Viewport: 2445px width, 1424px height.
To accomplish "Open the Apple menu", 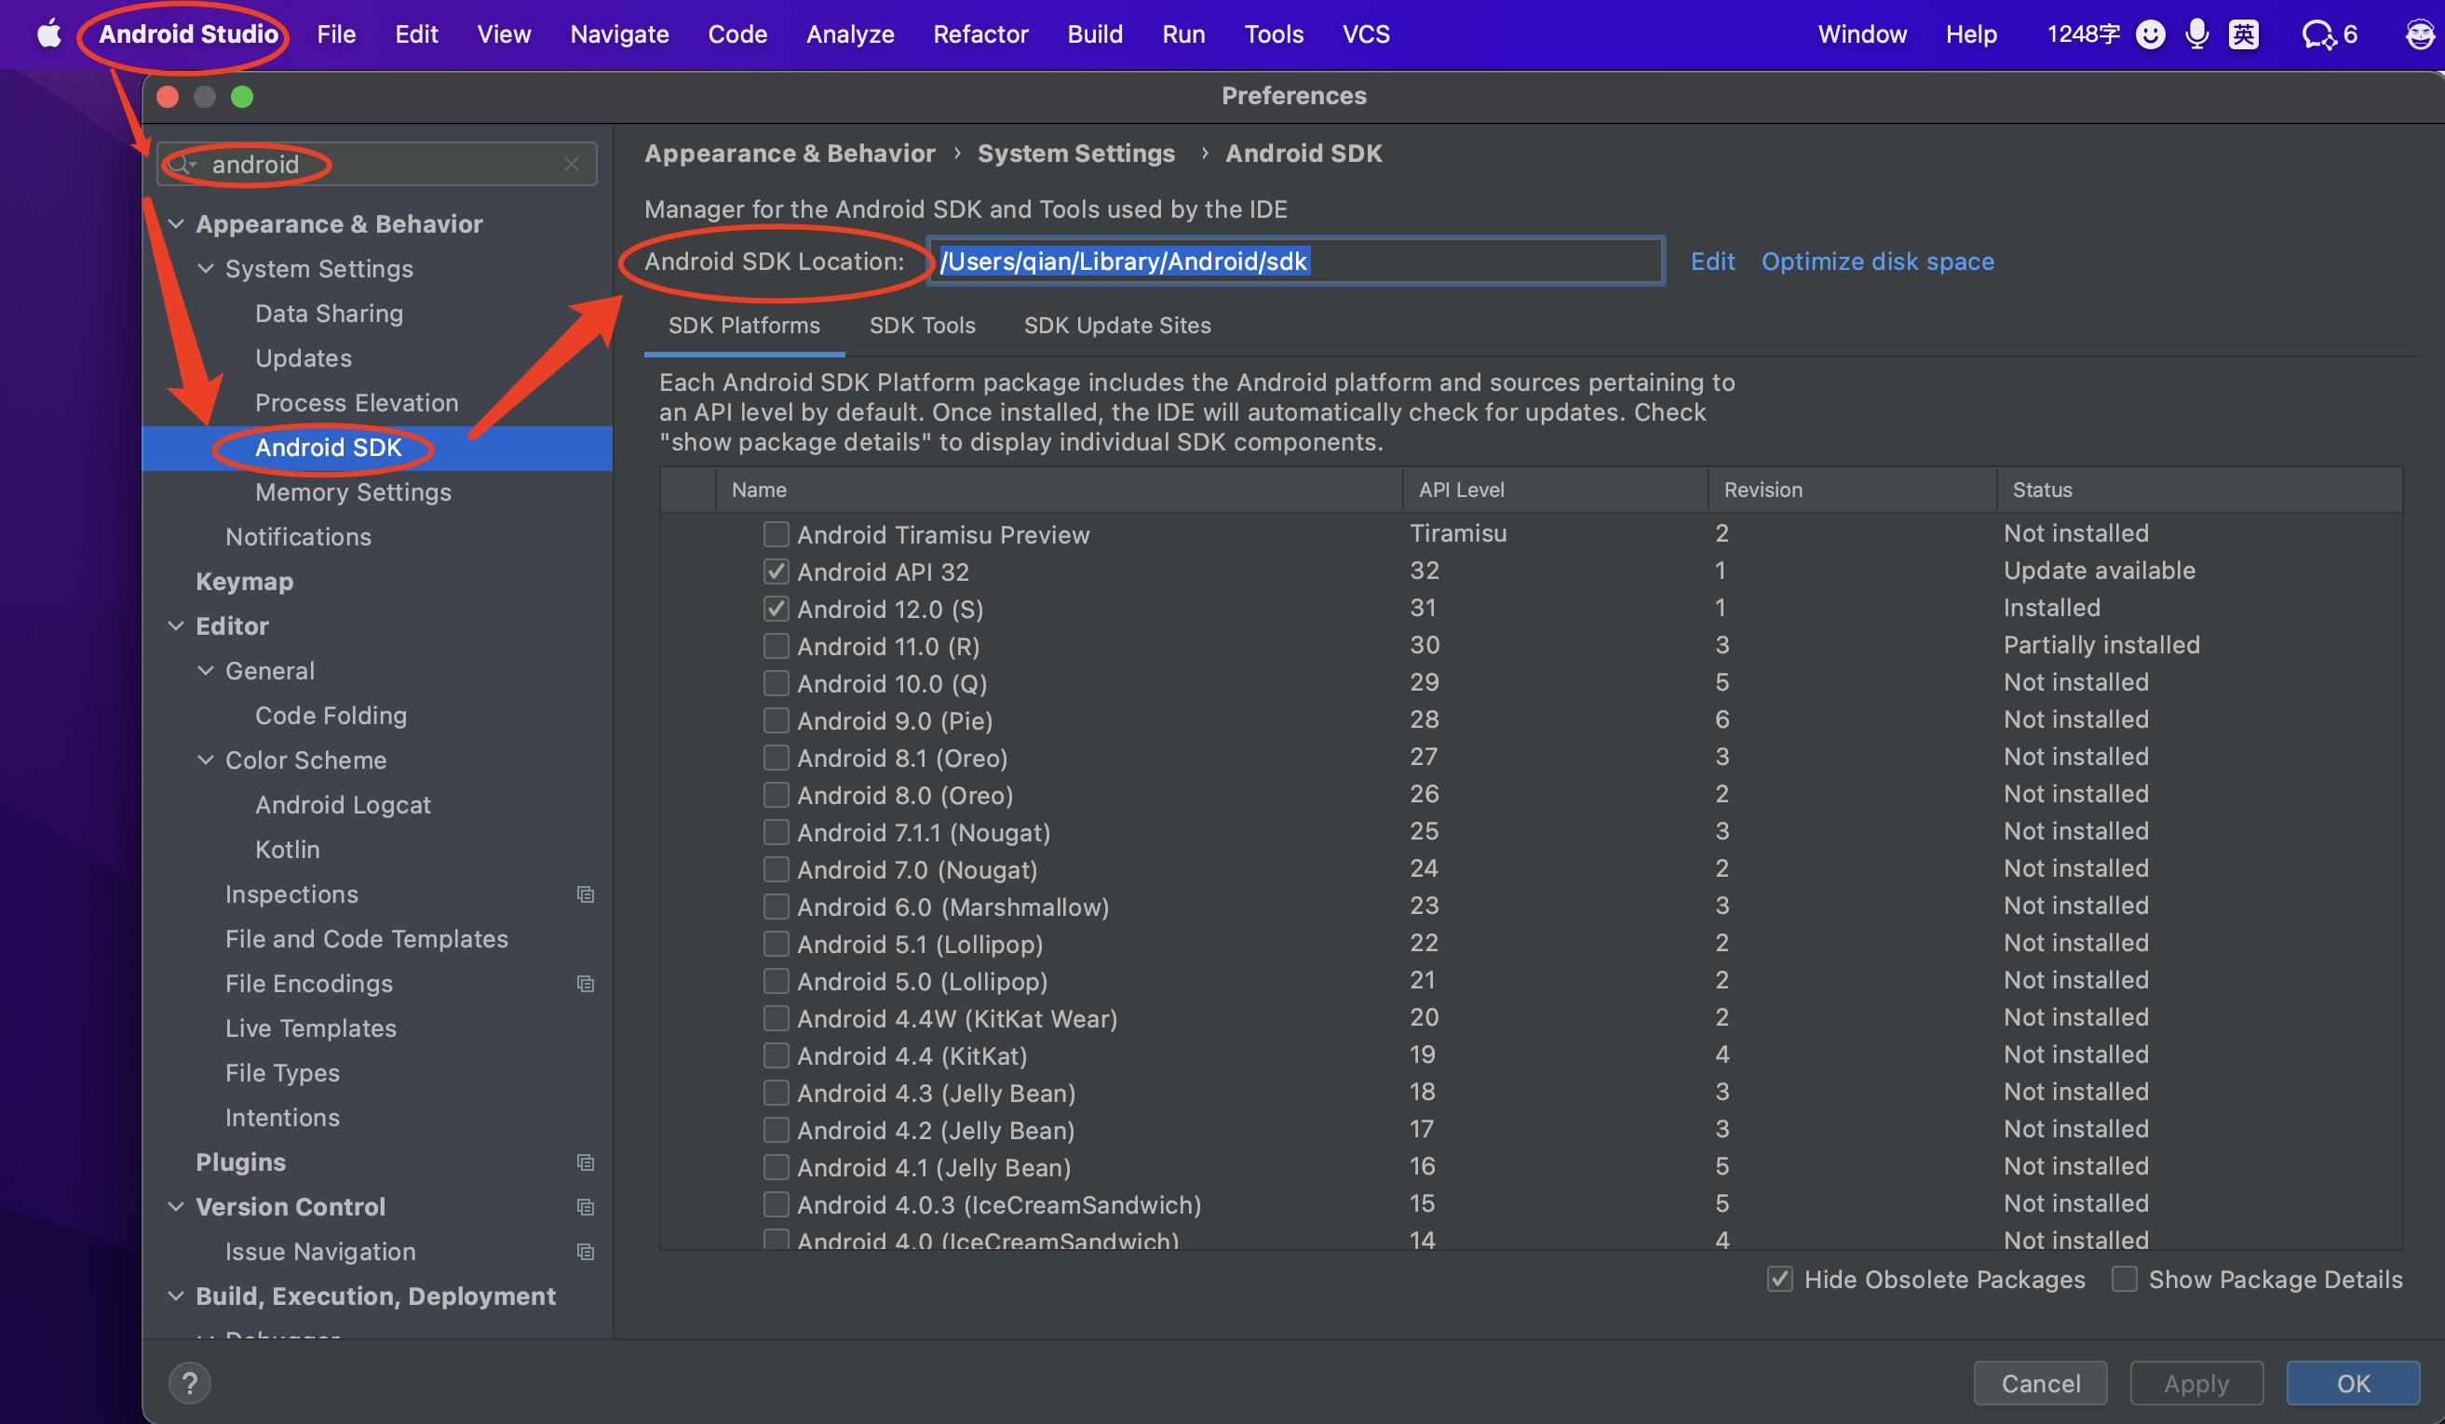I will coord(48,34).
